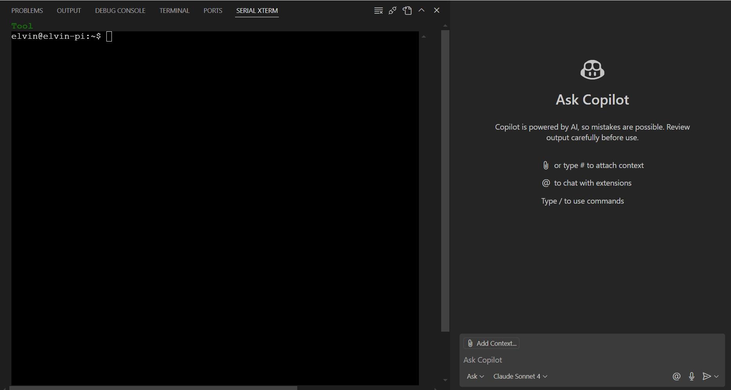Activate the SERIAL XTERM tab
The width and height of the screenshot is (731, 390).
(257, 11)
